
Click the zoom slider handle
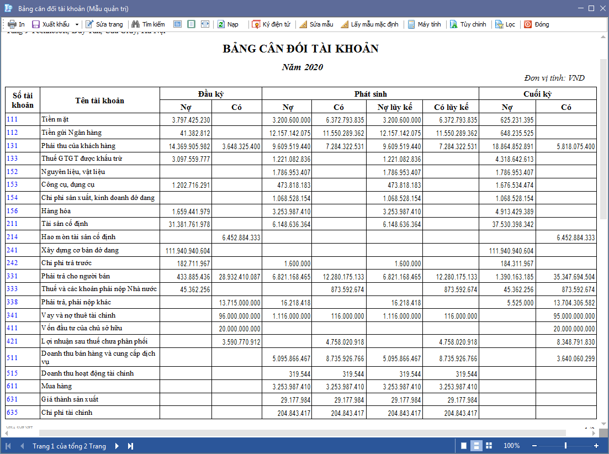click(565, 446)
